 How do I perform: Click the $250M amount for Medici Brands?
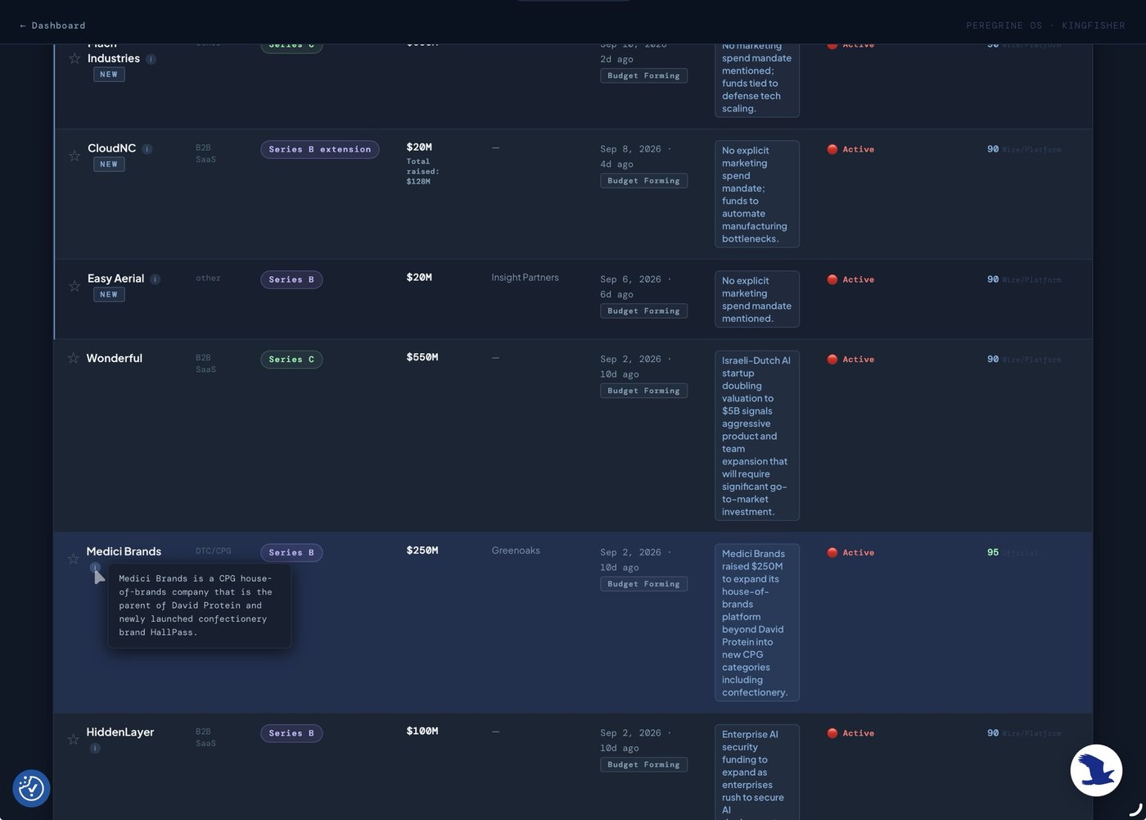[422, 550]
